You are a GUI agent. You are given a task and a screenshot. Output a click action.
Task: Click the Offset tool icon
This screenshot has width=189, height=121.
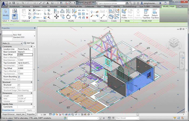pyautogui.click(x=62, y=11)
